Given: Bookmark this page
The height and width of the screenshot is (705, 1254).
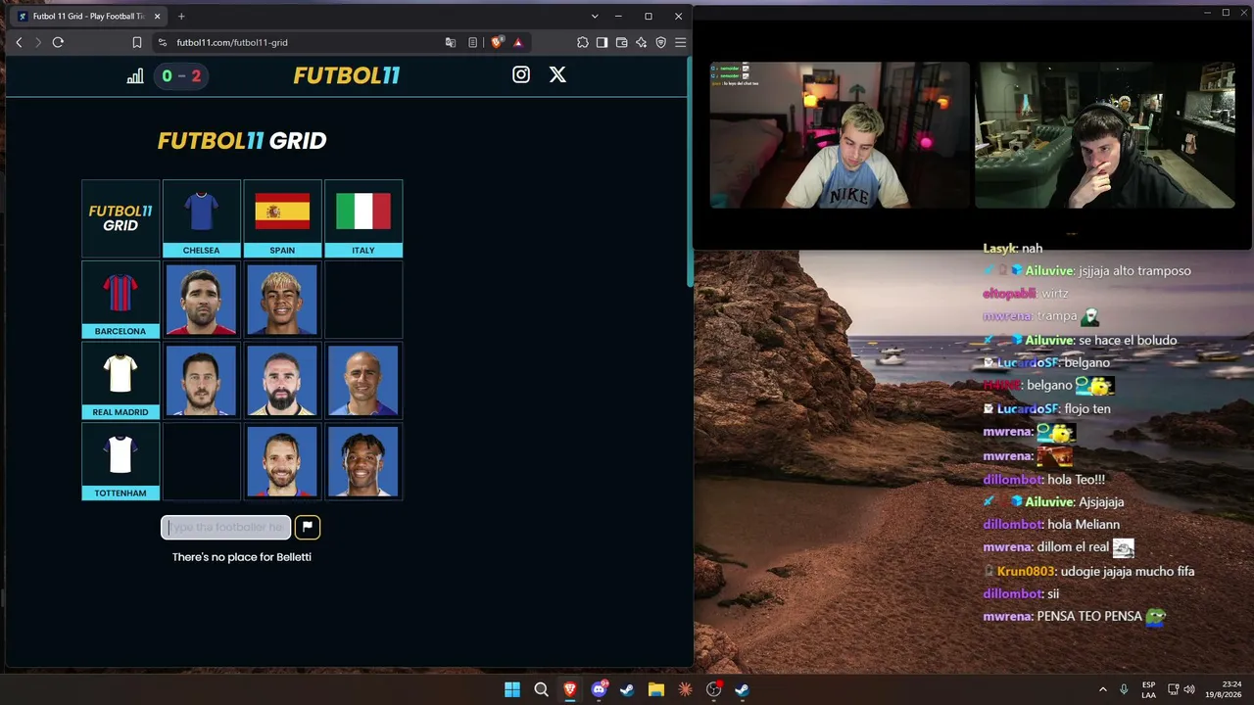Looking at the screenshot, I should [137, 42].
